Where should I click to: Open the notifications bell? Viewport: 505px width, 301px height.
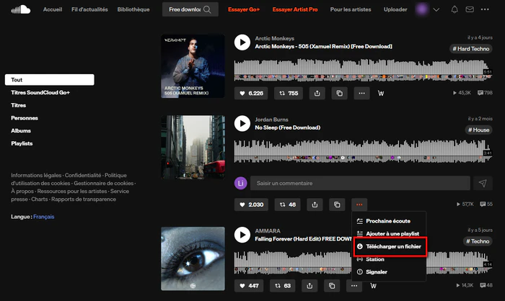[454, 9]
